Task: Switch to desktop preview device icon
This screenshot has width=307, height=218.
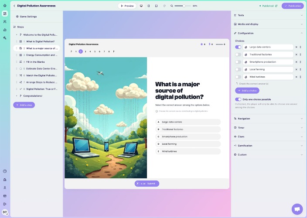Action: [x=141, y=6]
